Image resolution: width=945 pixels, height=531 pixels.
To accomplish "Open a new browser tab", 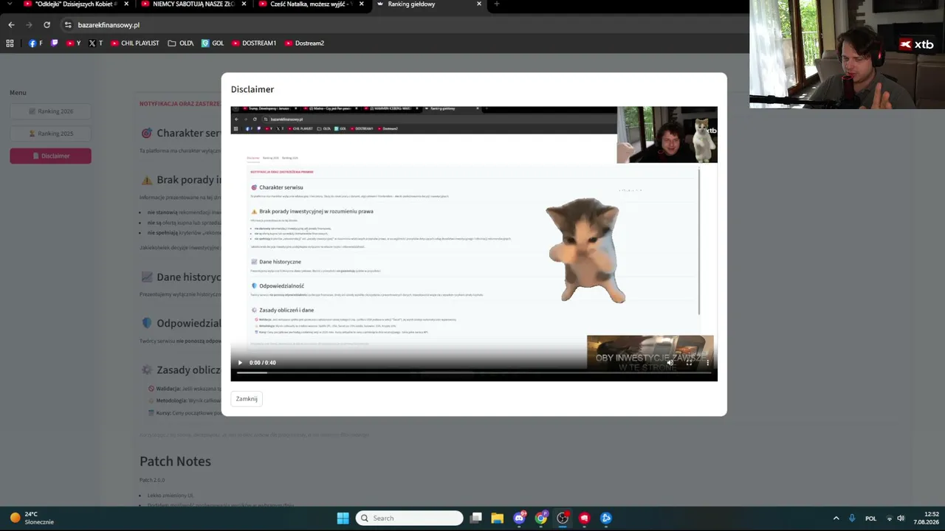I will click(x=496, y=4).
